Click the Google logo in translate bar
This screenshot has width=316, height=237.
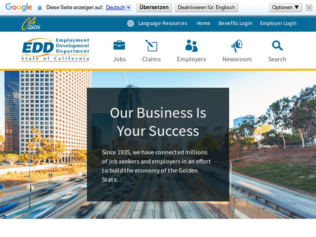pyautogui.click(x=19, y=7)
